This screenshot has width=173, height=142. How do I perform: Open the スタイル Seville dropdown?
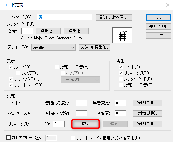53,47
